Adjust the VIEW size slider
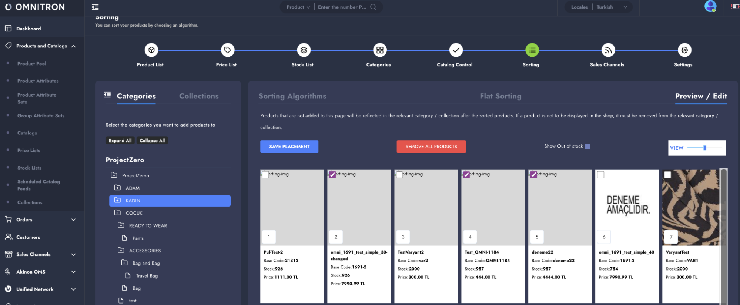Screen dimensions: 740x305 tap(704, 148)
